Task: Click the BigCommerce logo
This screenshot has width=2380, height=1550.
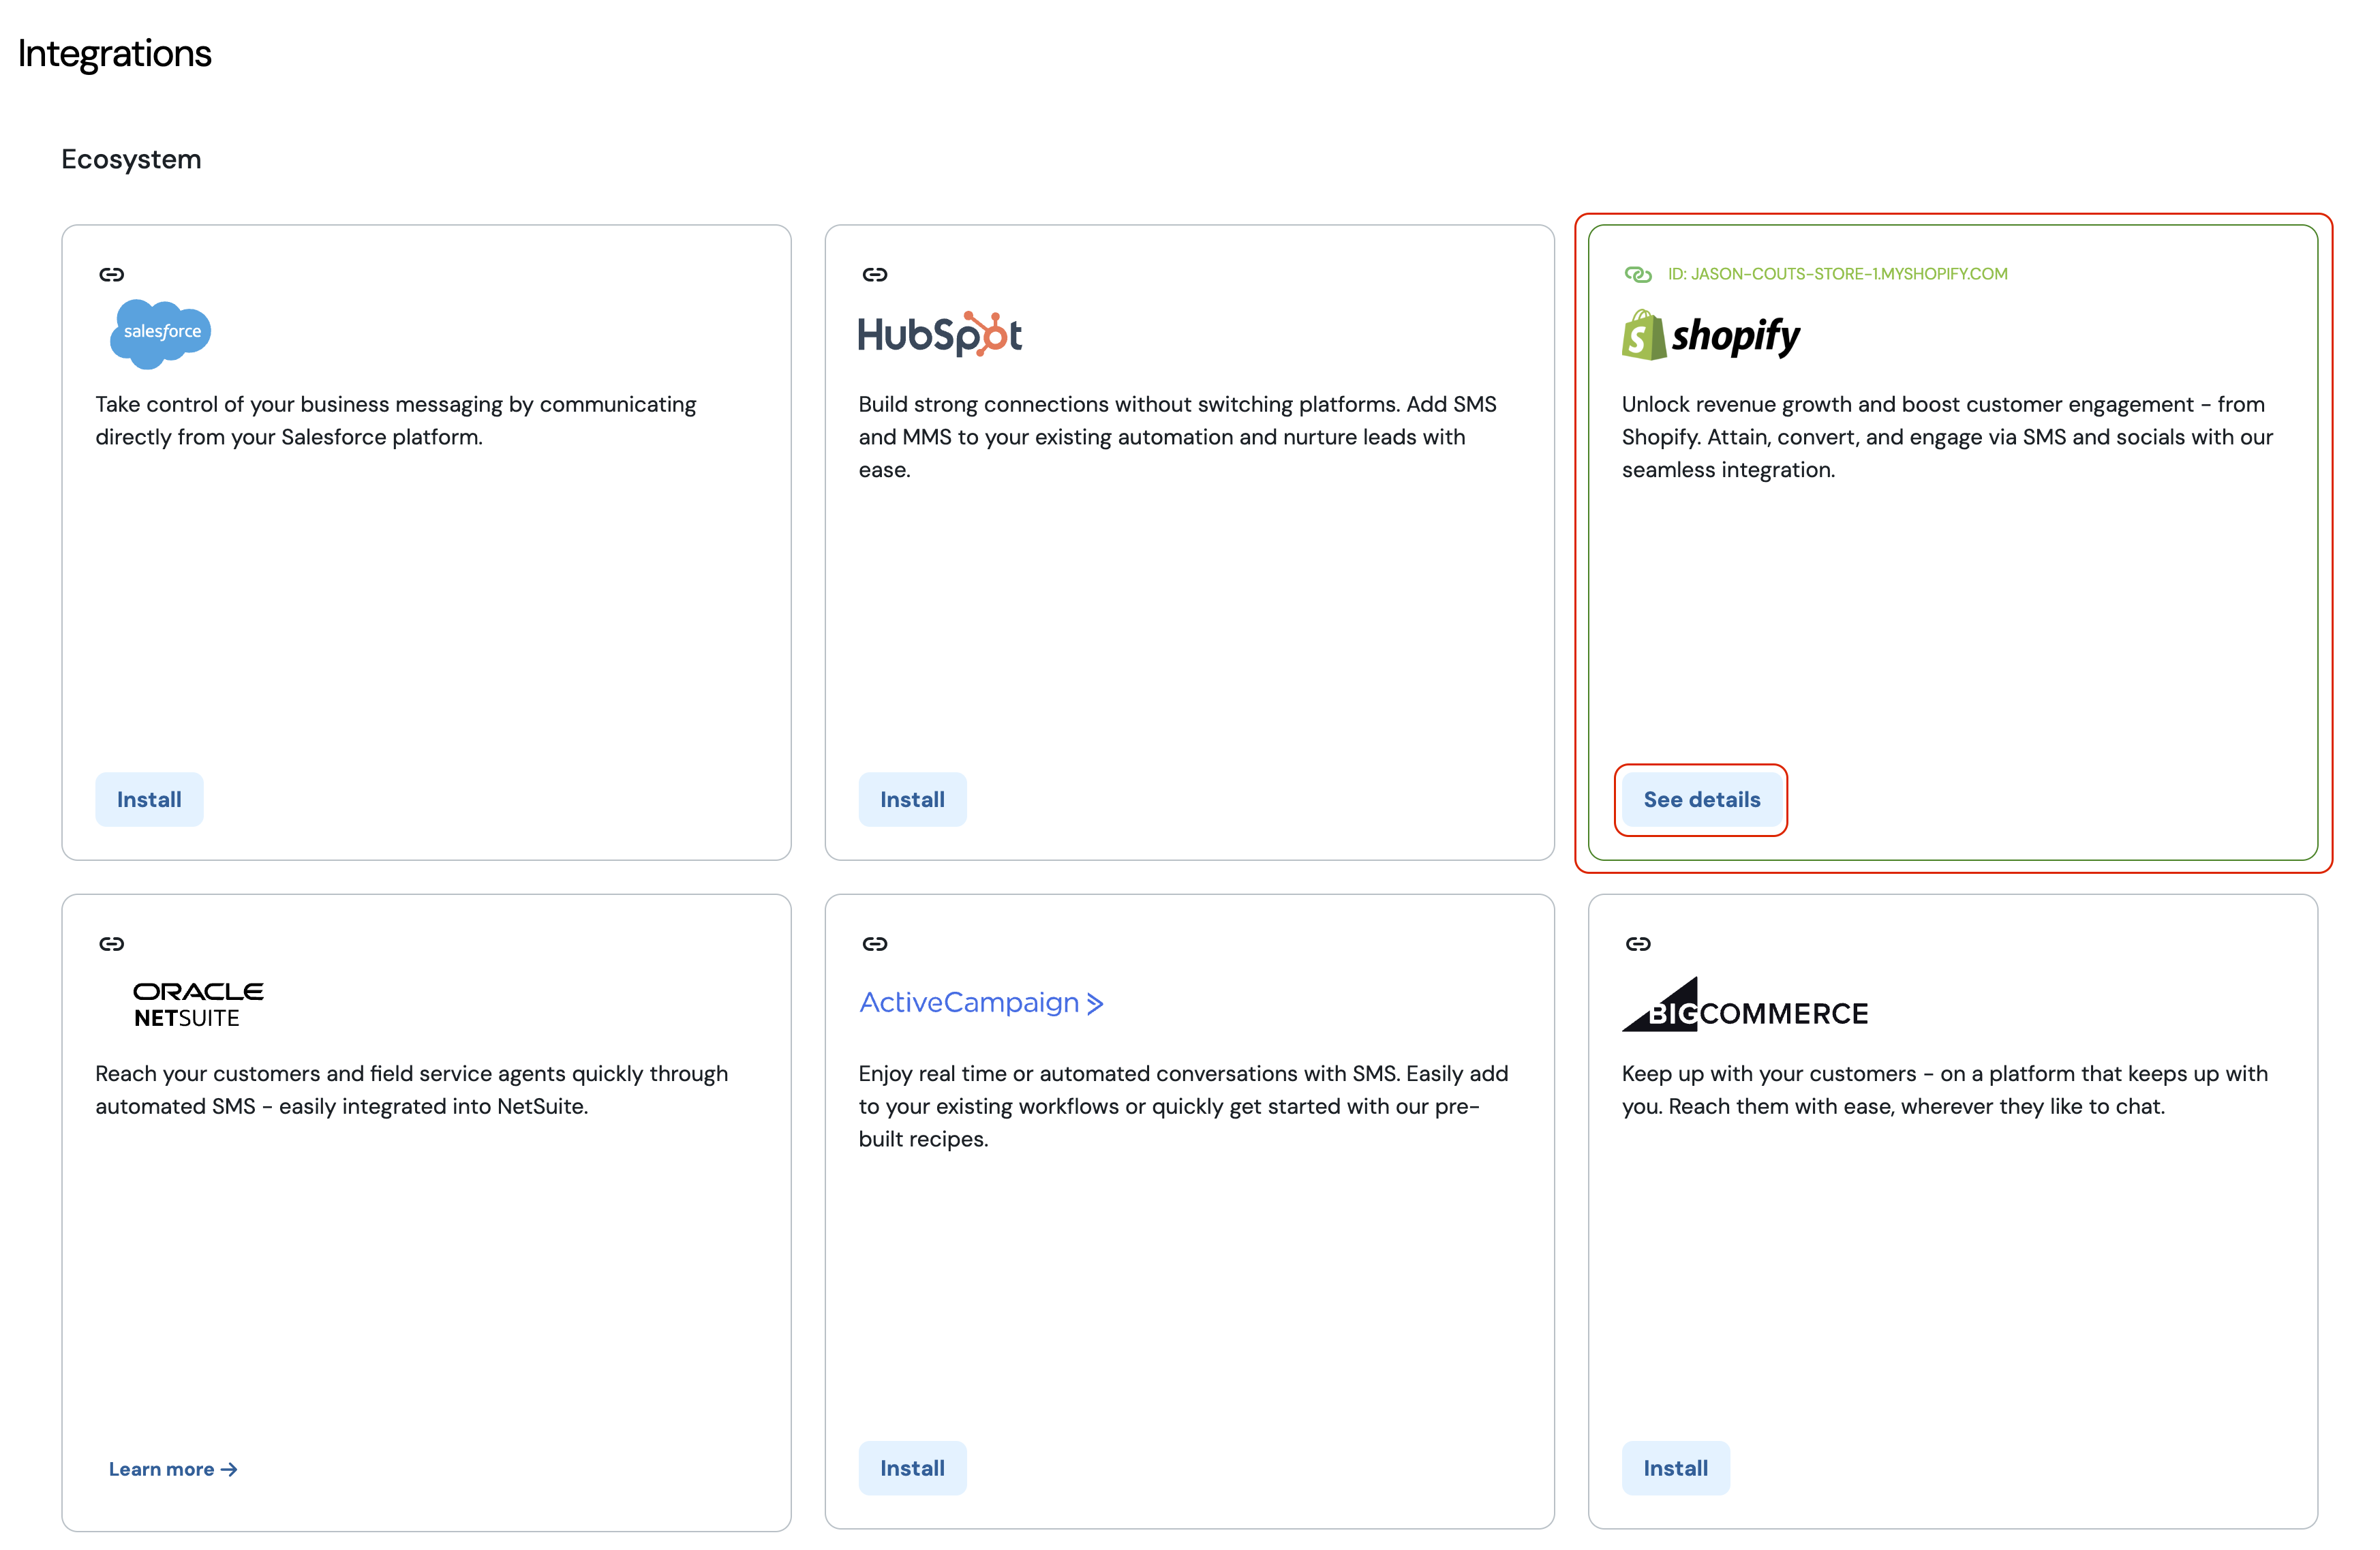Action: 1744,1004
